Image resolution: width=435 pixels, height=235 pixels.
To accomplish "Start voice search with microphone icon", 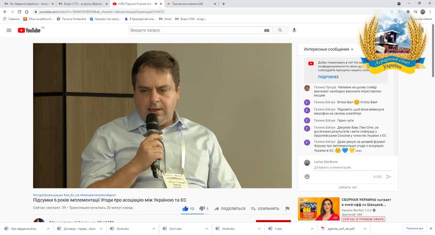I will point(294,30).
